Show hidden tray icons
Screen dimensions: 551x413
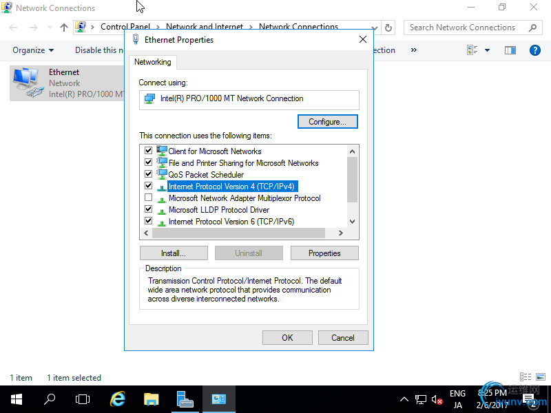point(404,399)
